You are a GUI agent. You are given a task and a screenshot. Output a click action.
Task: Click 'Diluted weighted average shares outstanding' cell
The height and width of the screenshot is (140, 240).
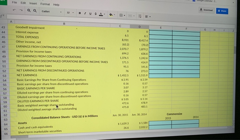click(47, 109)
